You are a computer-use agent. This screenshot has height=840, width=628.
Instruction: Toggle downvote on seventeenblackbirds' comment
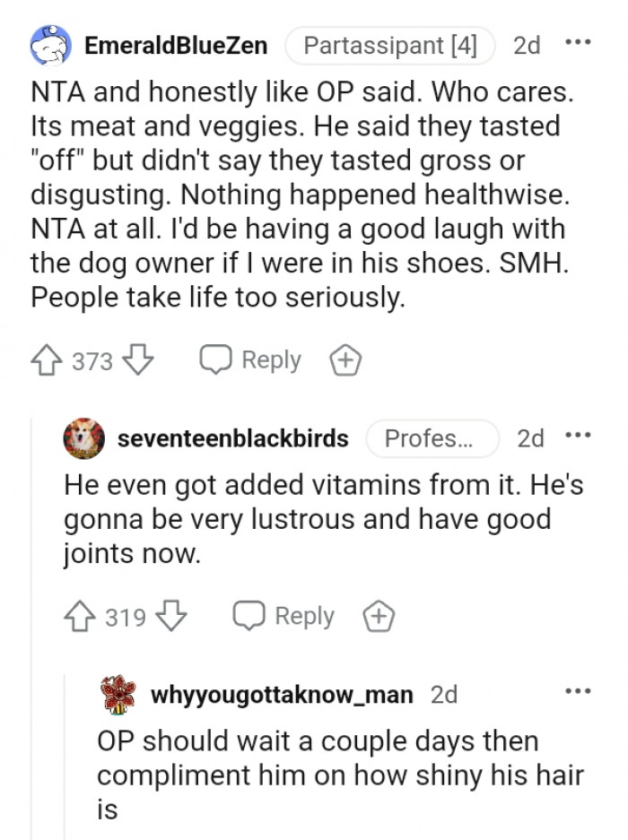tap(170, 616)
